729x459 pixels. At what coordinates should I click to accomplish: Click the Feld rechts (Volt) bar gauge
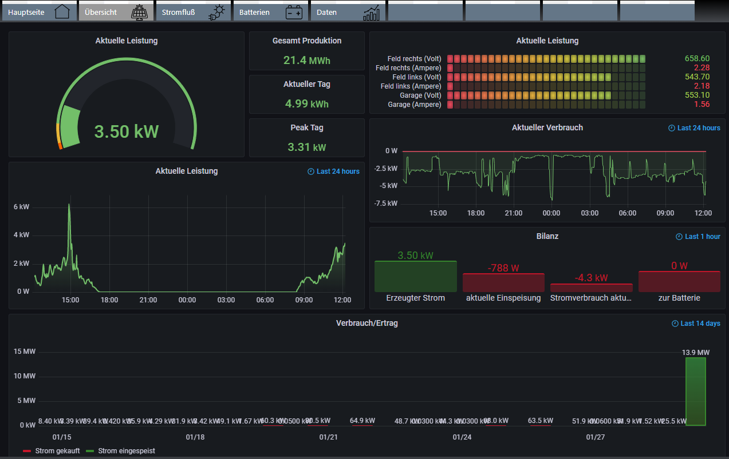tap(546, 58)
